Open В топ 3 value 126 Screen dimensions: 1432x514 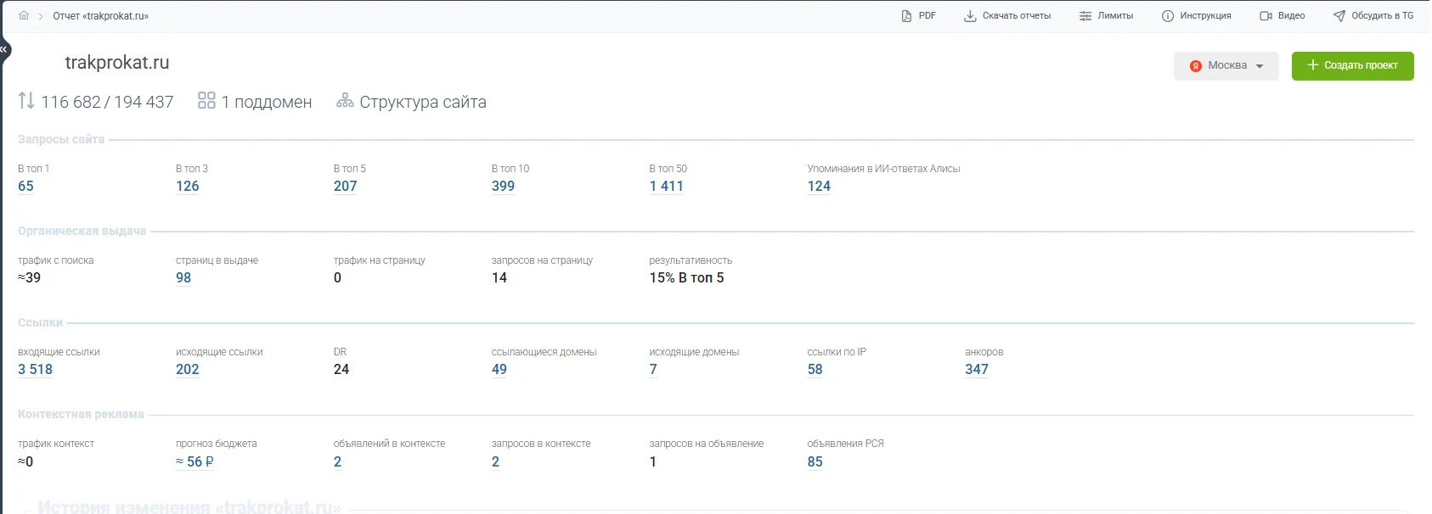pyautogui.click(x=187, y=186)
